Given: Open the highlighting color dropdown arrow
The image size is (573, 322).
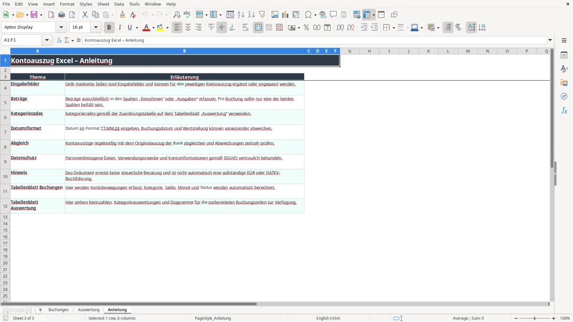Looking at the screenshot, I should coord(168,28).
